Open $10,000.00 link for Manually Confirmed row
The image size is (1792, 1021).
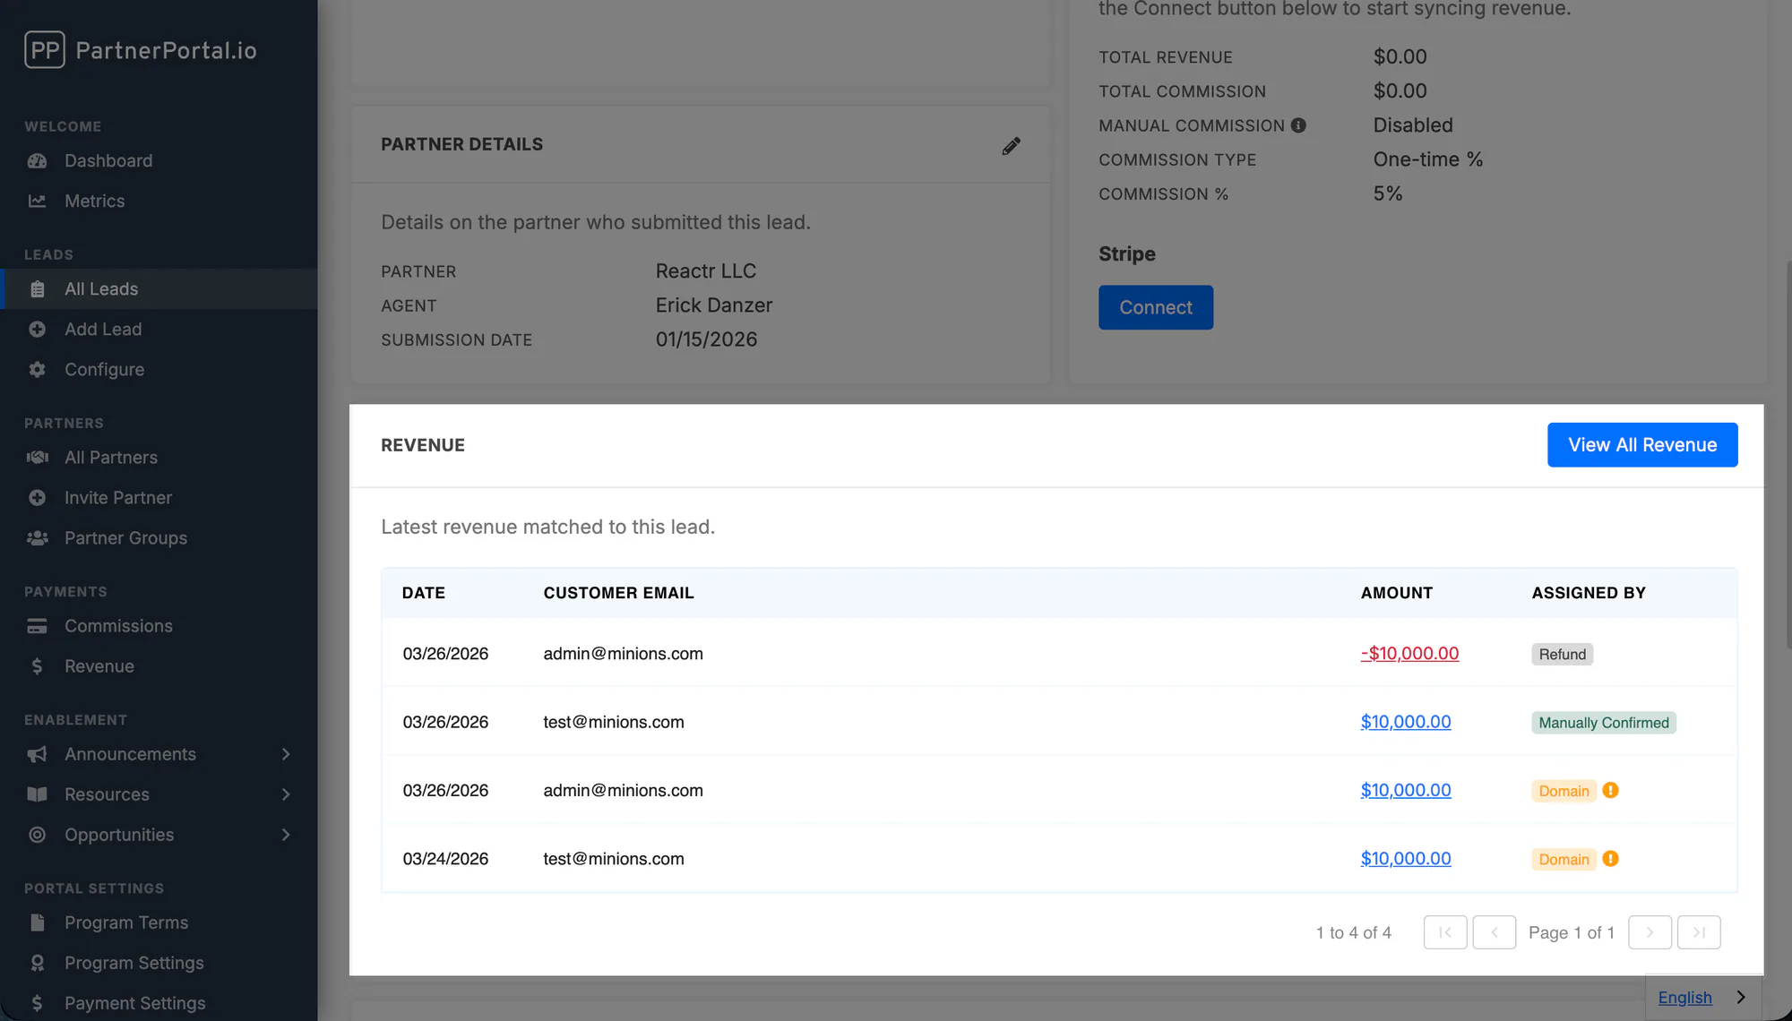pyautogui.click(x=1406, y=722)
